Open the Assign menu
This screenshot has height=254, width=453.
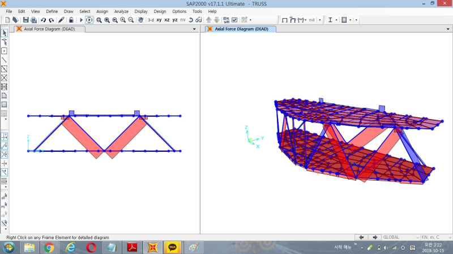[102, 11]
